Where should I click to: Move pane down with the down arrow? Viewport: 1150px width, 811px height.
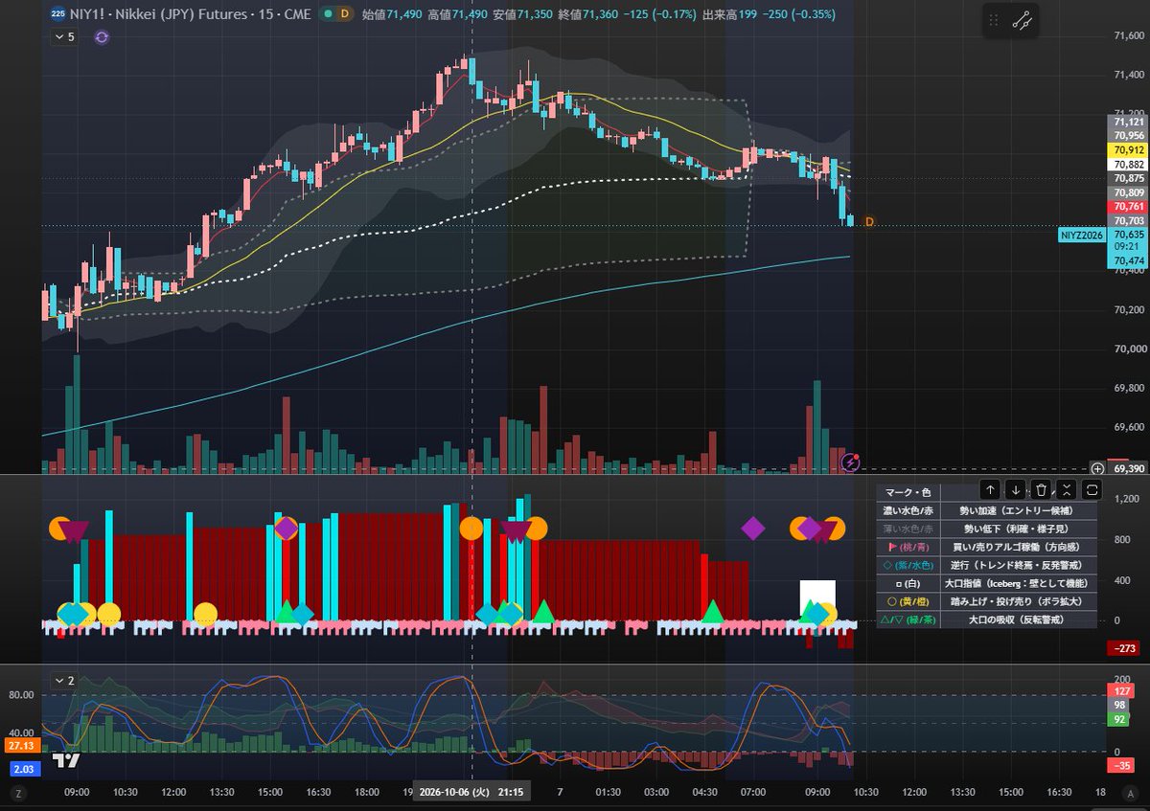(x=1017, y=489)
